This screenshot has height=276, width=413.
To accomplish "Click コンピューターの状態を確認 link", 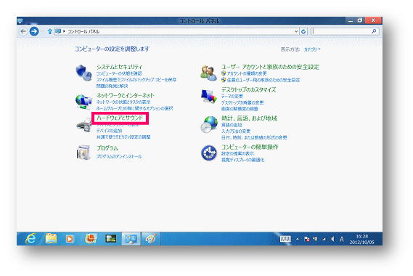I will pyautogui.click(x=119, y=73).
